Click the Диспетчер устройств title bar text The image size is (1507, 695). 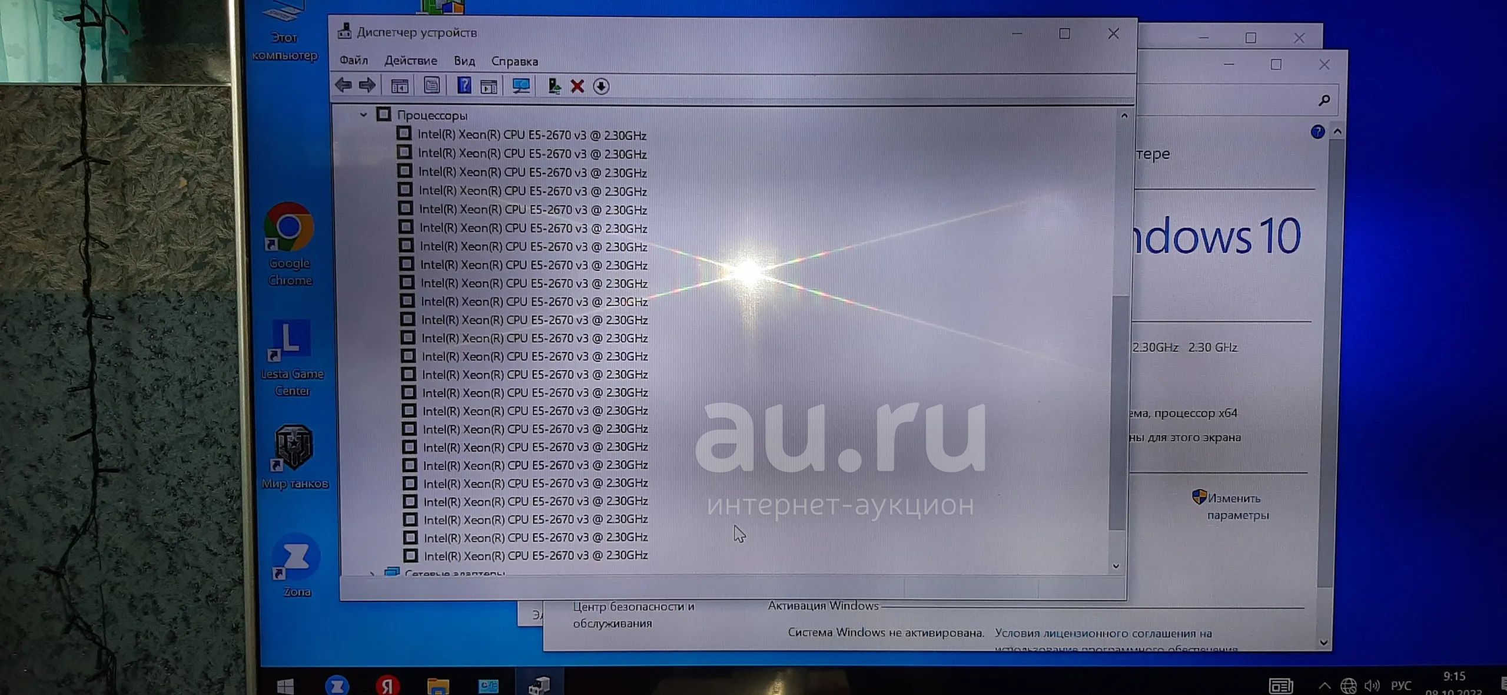[417, 32]
